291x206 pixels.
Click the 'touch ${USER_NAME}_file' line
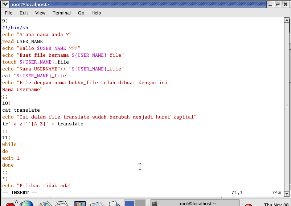click(36, 62)
